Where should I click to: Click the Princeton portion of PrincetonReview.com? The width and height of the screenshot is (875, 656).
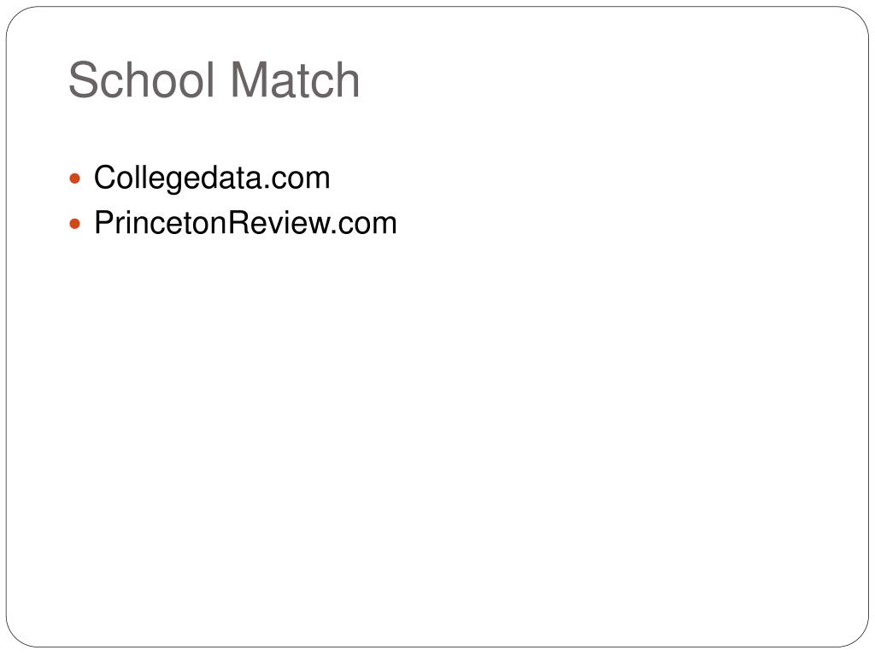pos(161,223)
